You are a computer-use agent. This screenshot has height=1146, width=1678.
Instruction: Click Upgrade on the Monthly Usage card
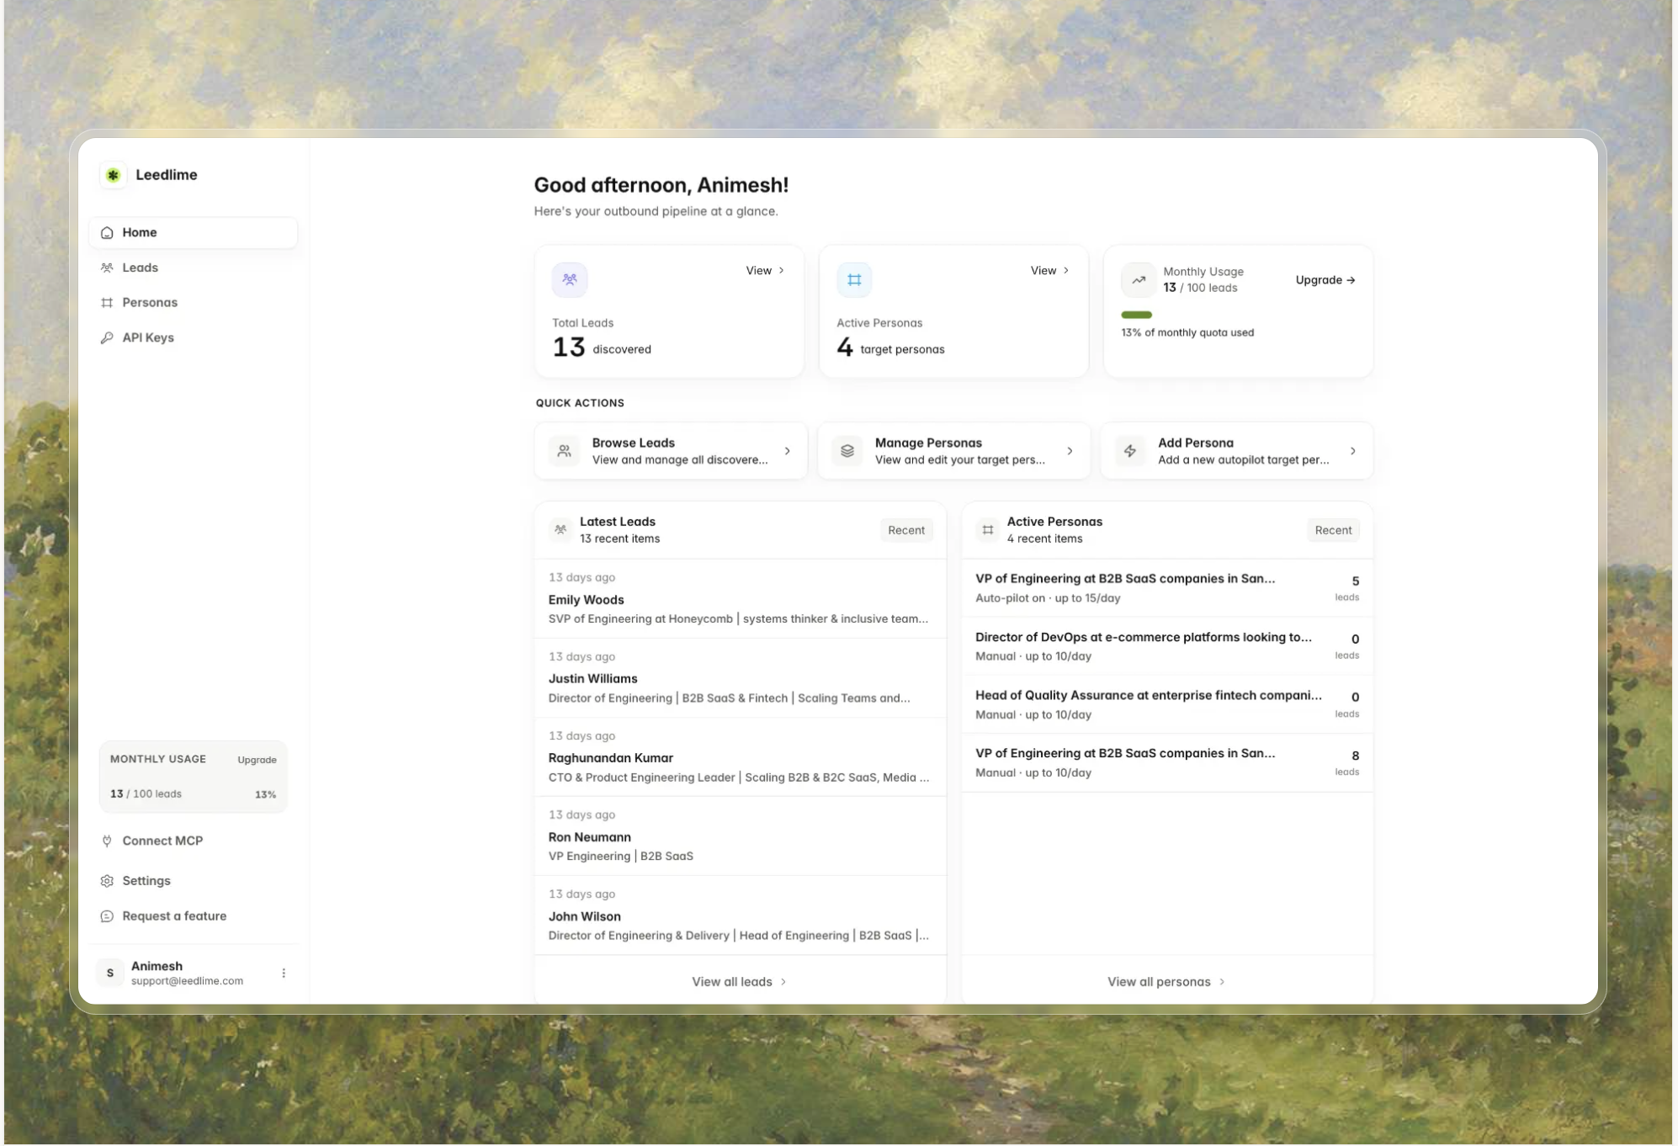[x=1325, y=280]
